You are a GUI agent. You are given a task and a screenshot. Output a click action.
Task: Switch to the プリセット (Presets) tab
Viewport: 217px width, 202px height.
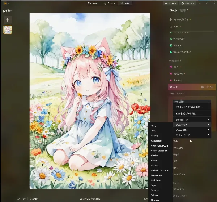coord(109,3)
